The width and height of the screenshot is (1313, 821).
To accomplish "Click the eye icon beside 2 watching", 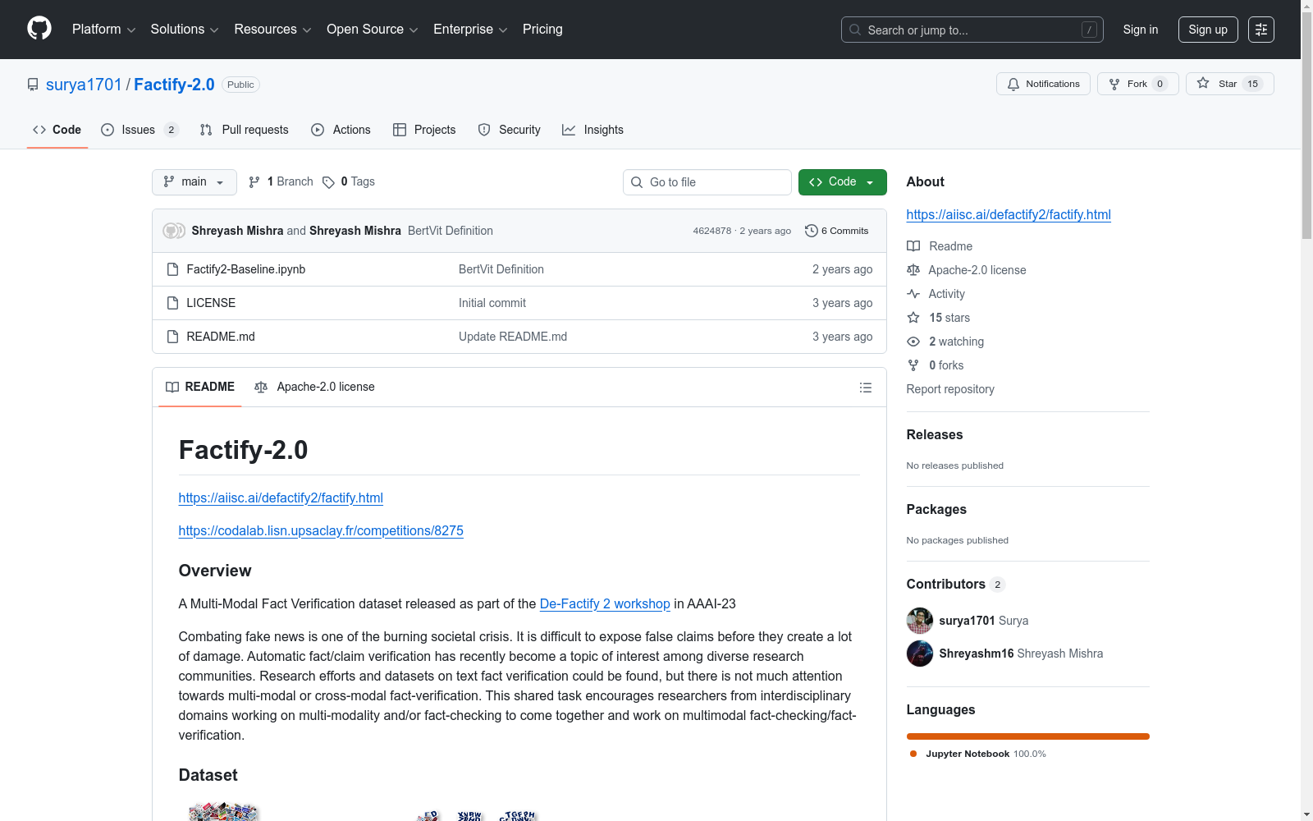I will point(913,342).
